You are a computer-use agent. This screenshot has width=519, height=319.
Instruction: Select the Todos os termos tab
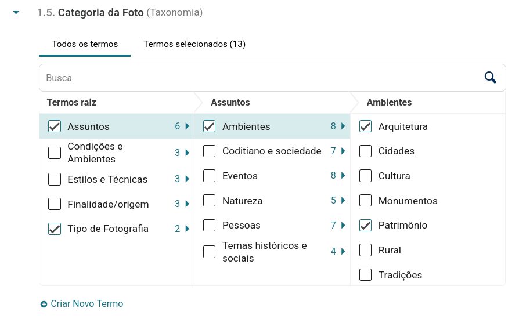pyautogui.click(x=85, y=44)
